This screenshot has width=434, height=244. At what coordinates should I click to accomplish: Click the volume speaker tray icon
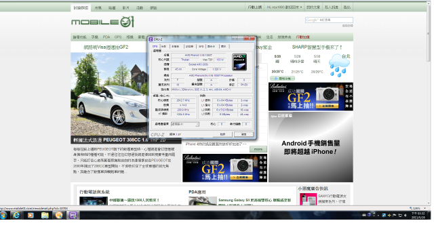click(x=406, y=216)
